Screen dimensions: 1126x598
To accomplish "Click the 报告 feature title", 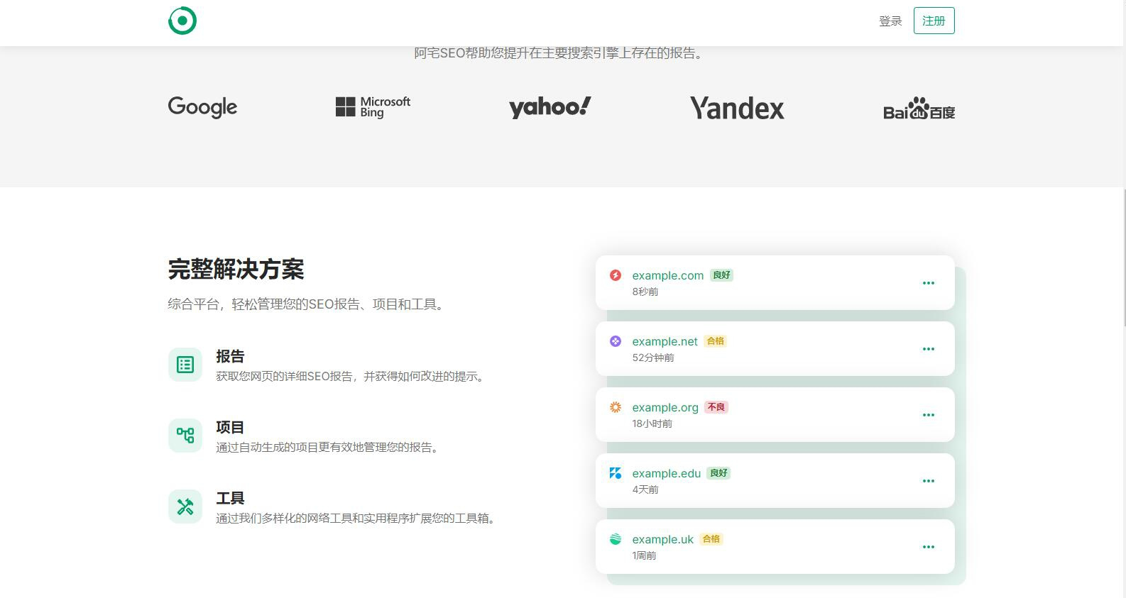I will coord(230,356).
